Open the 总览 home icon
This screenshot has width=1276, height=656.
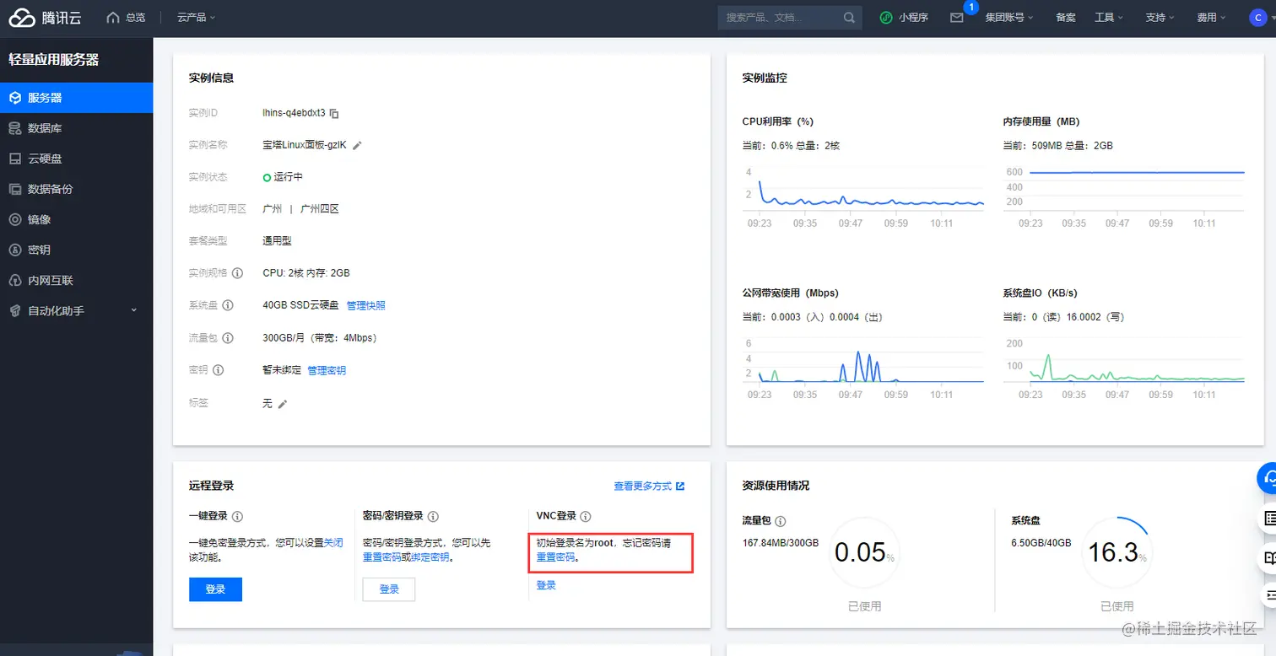pyautogui.click(x=113, y=17)
